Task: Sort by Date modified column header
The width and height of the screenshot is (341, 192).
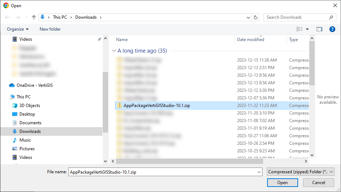Action: (x=251, y=40)
